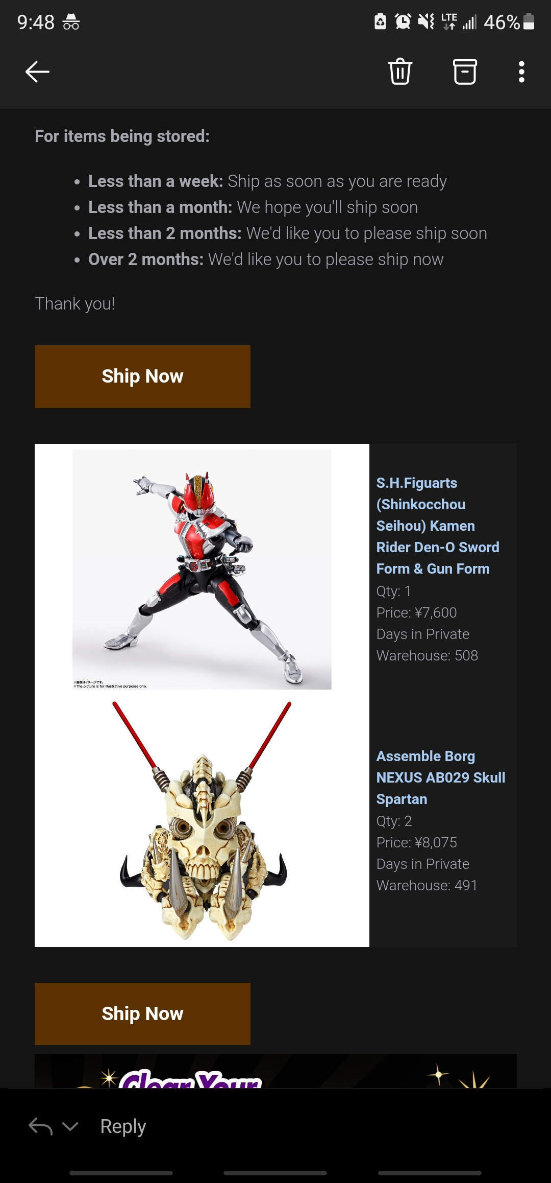Delete this email with the trash icon
551x1183 pixels.
tap(400, 72)
